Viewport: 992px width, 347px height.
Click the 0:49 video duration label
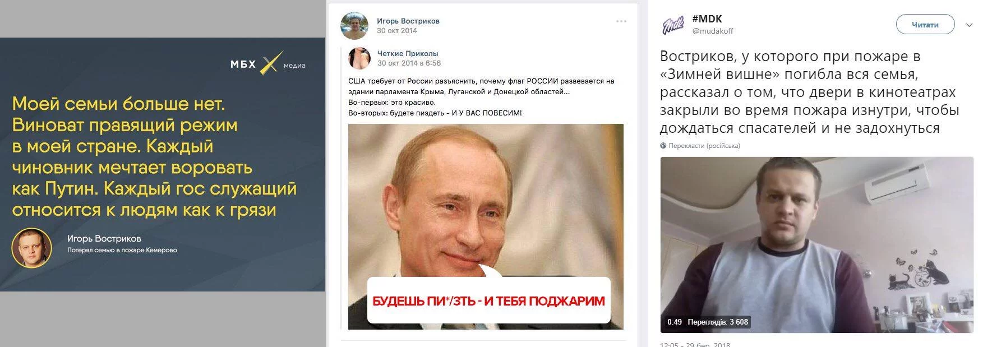(x=675, y=322)
